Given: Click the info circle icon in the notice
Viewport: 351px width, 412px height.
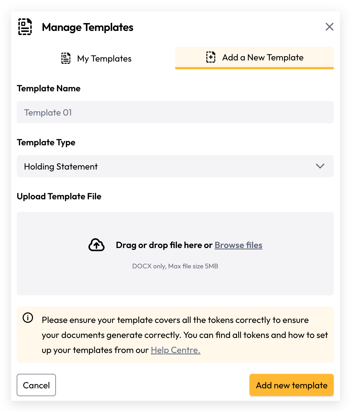Looking at the screenshot, I should [28, 318].
